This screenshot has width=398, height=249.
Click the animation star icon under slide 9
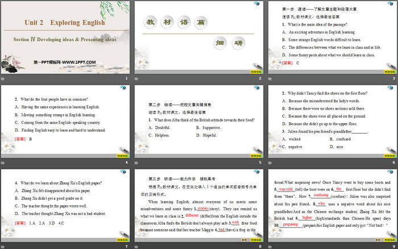270,247
